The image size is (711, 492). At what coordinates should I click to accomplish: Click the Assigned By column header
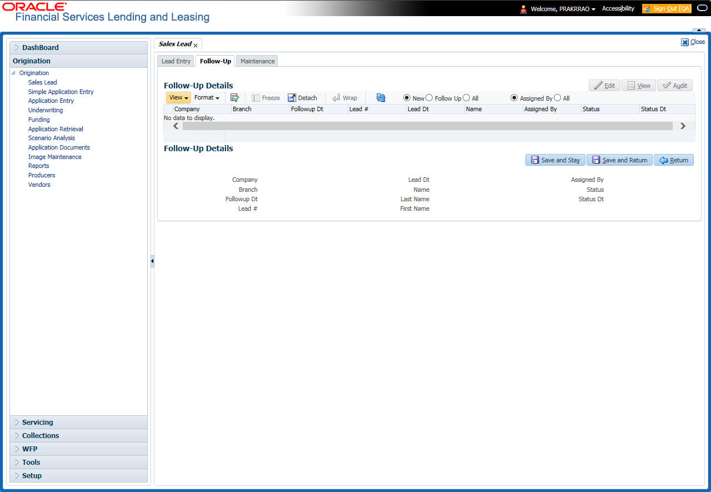[552, 109]
